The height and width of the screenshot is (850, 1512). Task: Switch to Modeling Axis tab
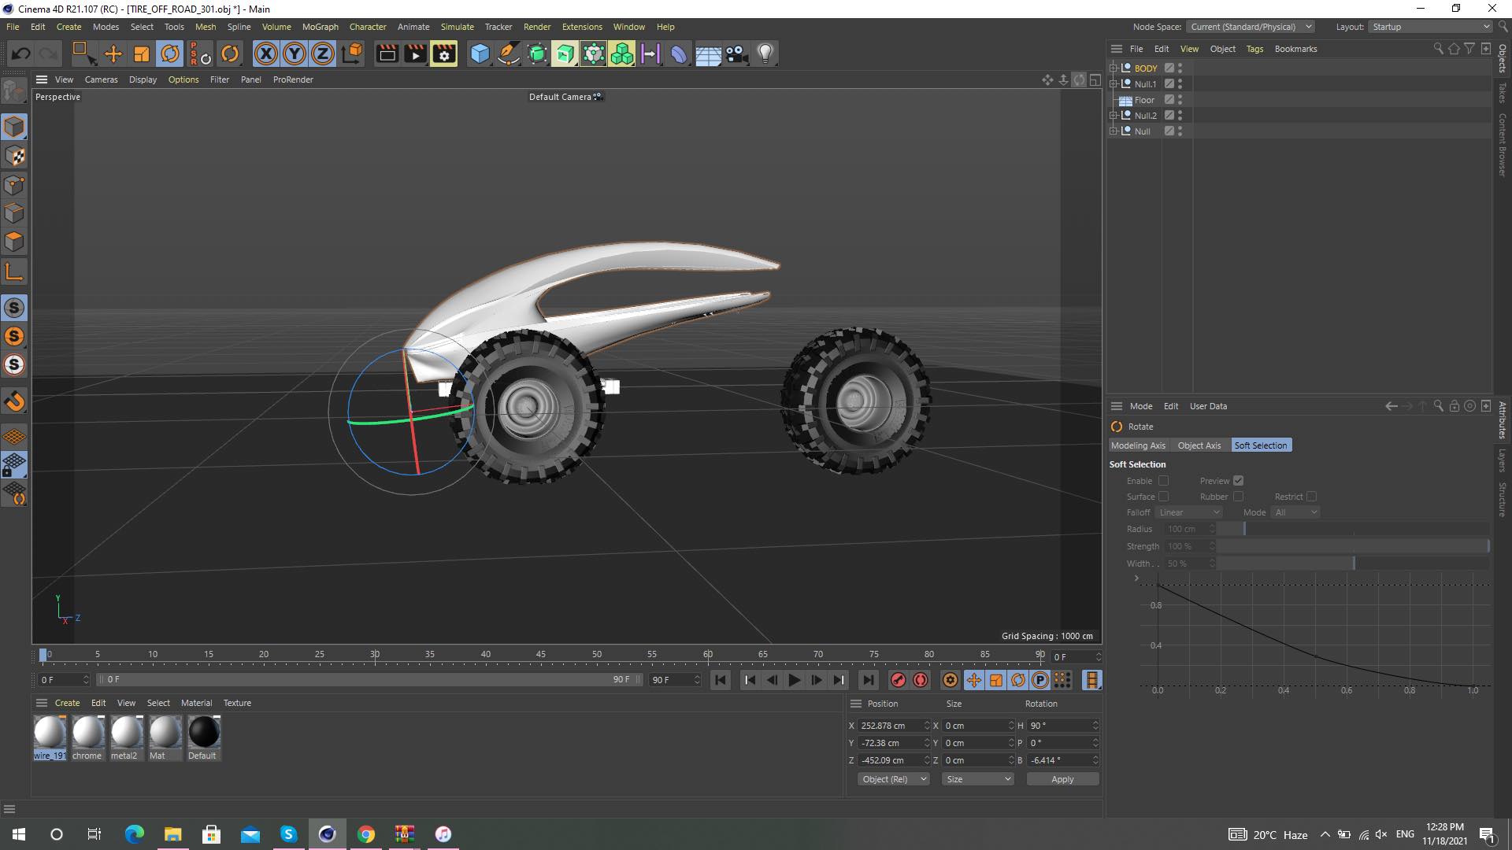[1138, 445]
